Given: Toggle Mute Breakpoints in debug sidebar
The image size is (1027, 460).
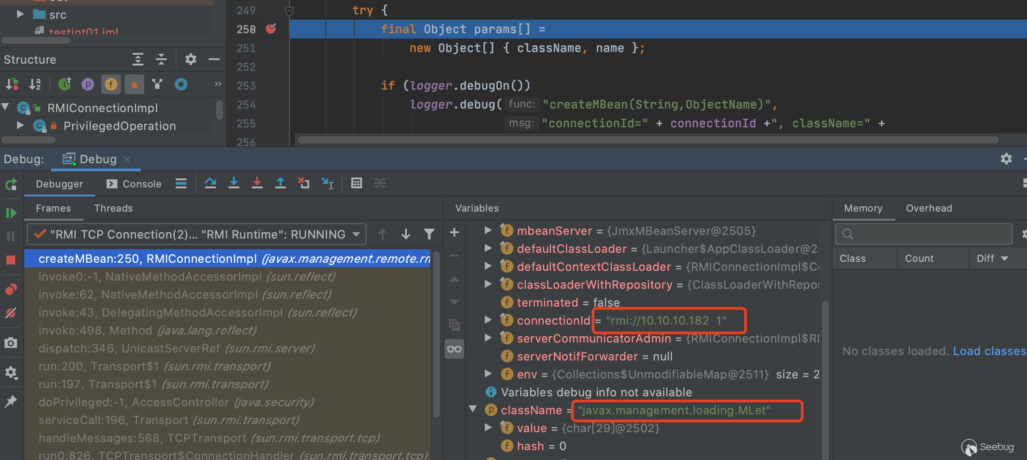Looking at the screenshot, I should pyautogui.click(x=11, y=313).
